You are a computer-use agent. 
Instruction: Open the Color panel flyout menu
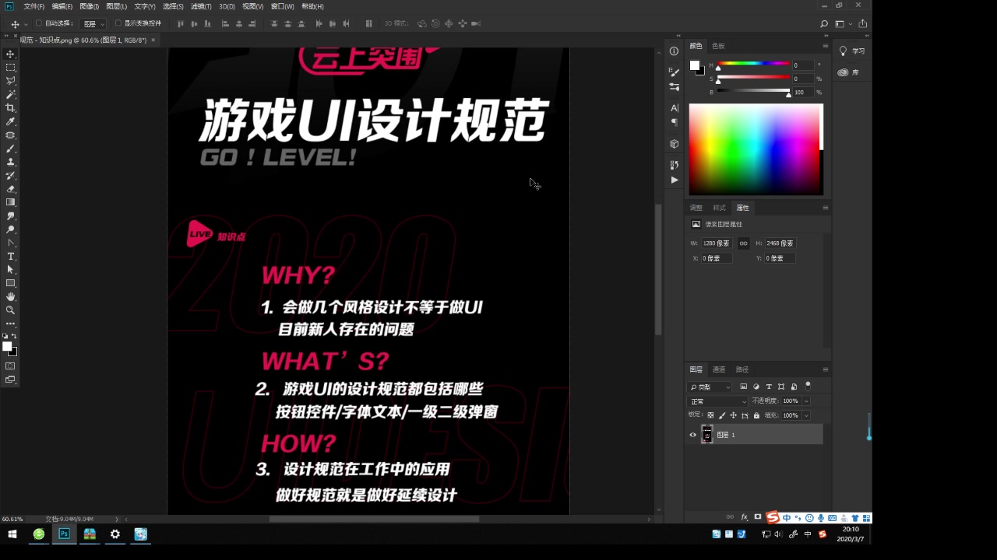[x=825, y=46]
